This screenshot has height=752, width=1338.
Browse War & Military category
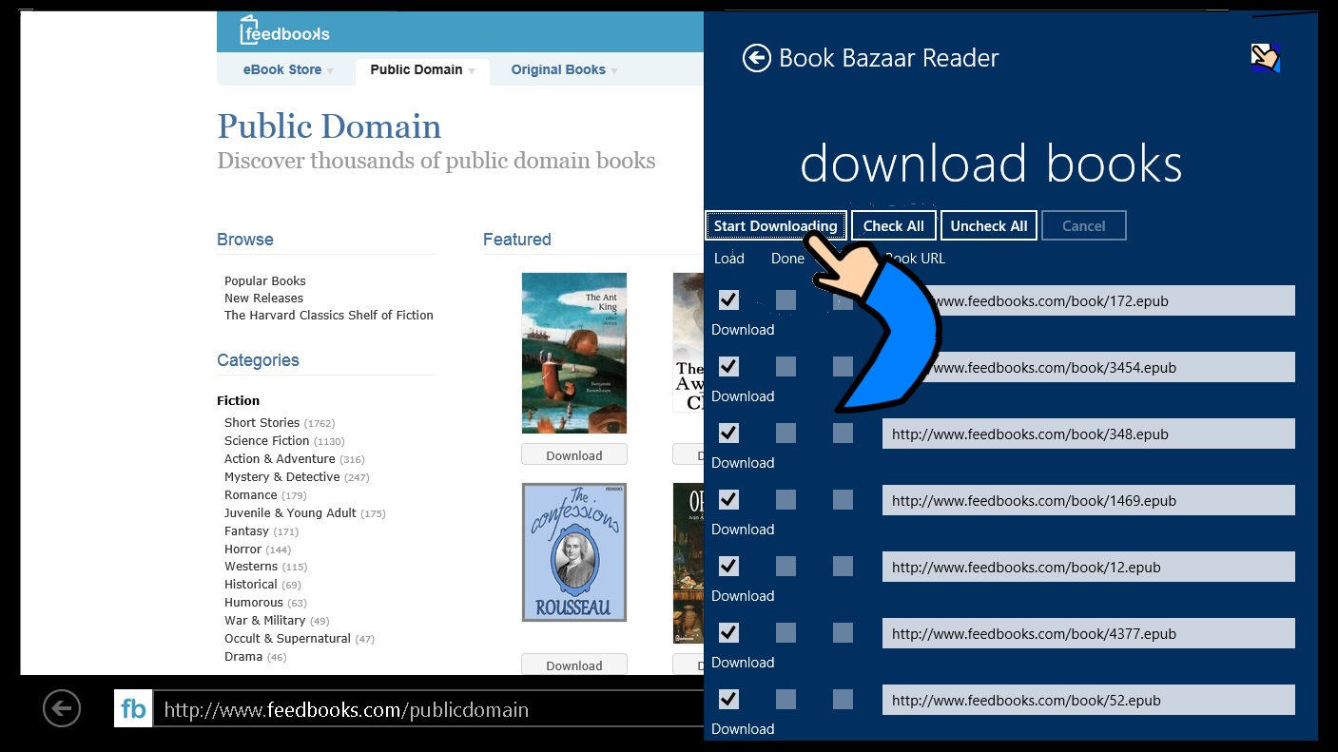coord(264,621)
